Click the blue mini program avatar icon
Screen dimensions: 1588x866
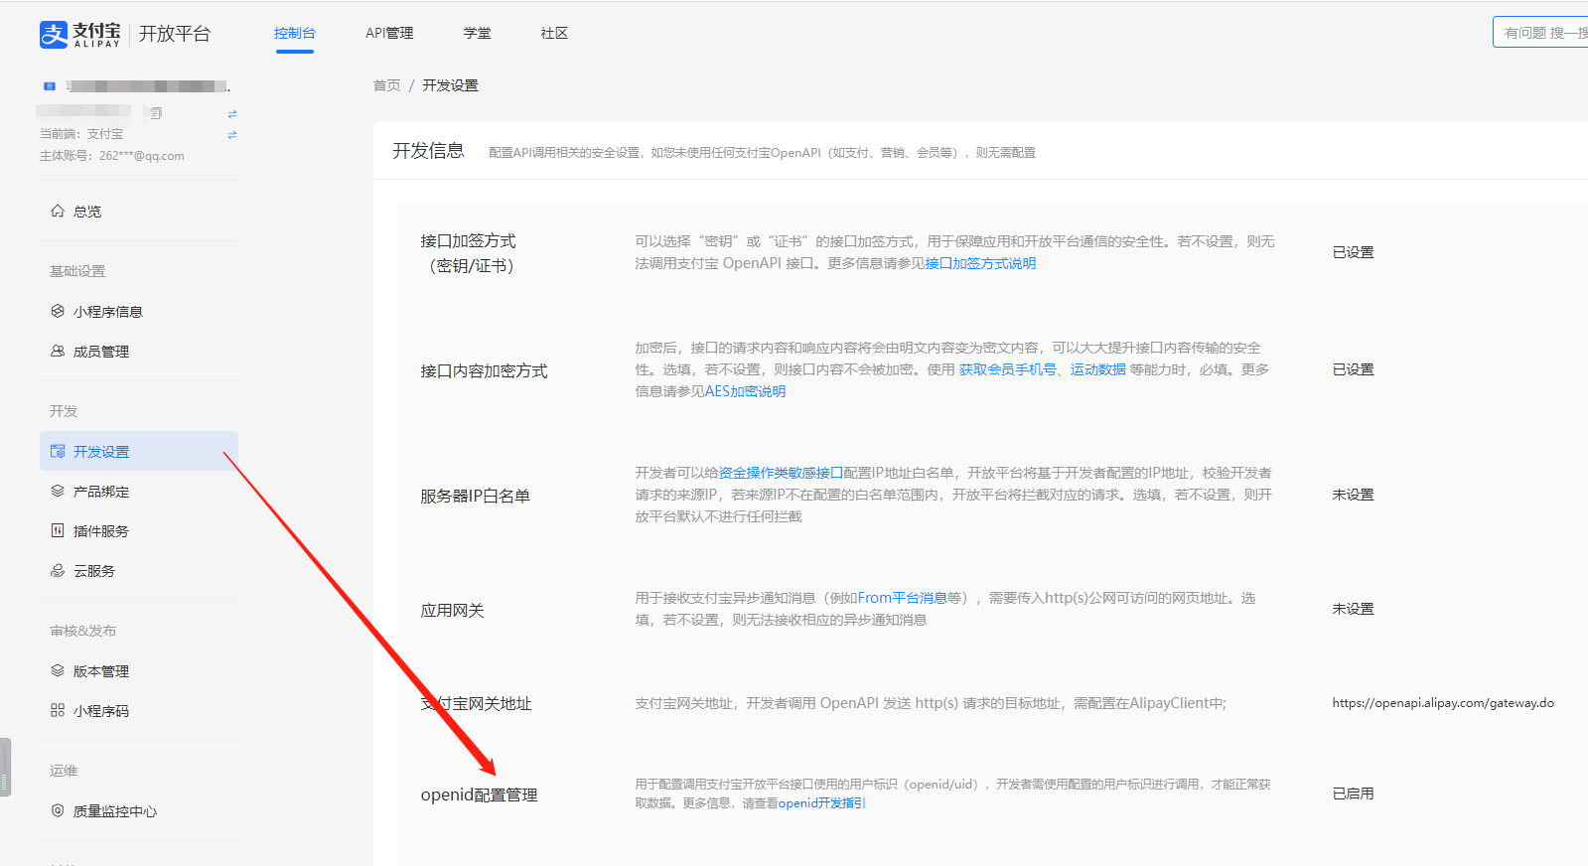tap(50, 86)
